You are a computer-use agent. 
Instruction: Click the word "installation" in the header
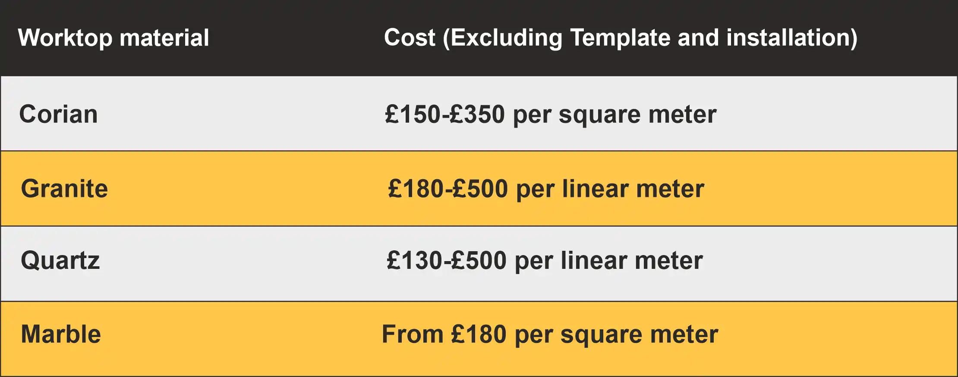coord(788,38)
